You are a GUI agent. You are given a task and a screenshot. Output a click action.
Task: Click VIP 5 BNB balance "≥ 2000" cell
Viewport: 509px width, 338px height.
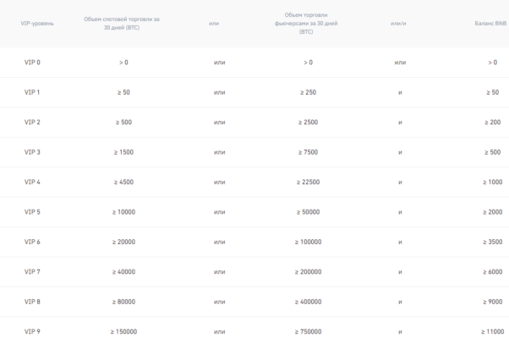click(492, 211)
